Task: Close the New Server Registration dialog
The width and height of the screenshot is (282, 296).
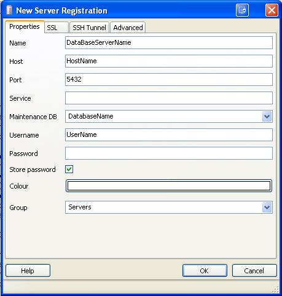Action: coord(272,10)
